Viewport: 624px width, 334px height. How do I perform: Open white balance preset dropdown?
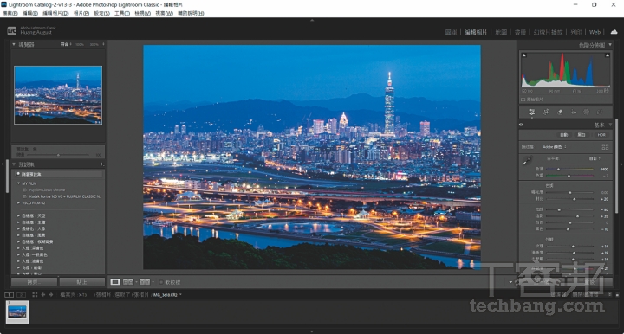[x=595, y=158]
